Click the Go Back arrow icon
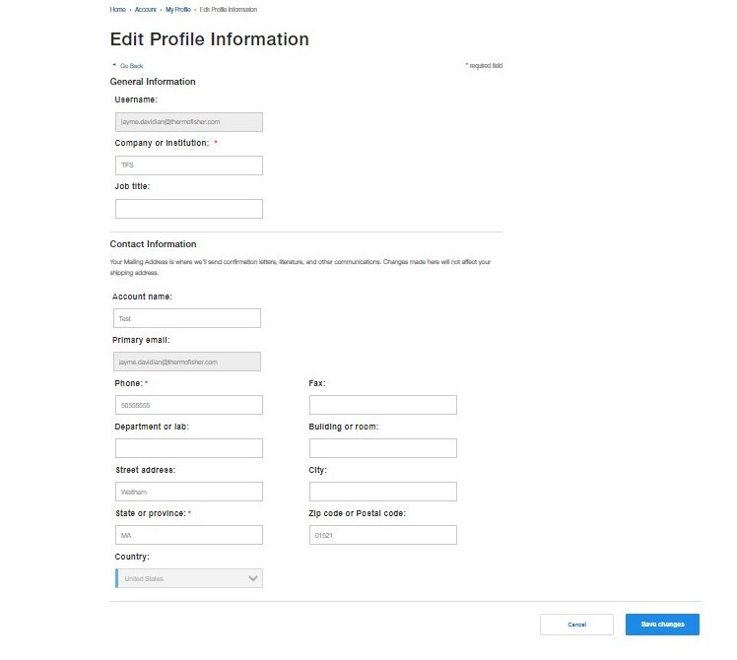The height and width of the screenshot is (660, 737). tap(114, 65)
